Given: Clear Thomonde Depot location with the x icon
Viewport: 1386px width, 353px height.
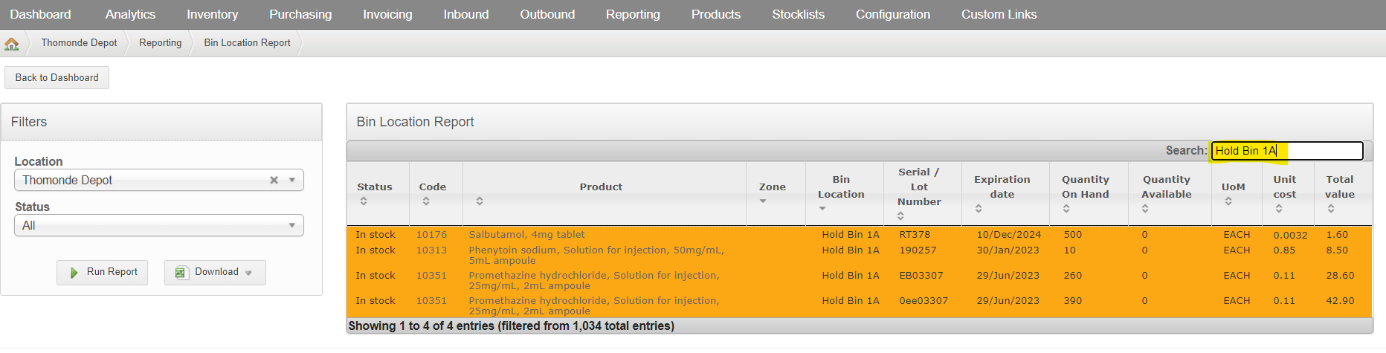Looking at the screenshot, I should click(274, 181).
